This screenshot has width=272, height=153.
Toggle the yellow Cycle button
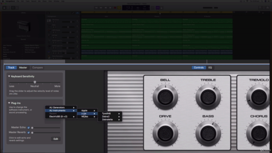[119, 8]
